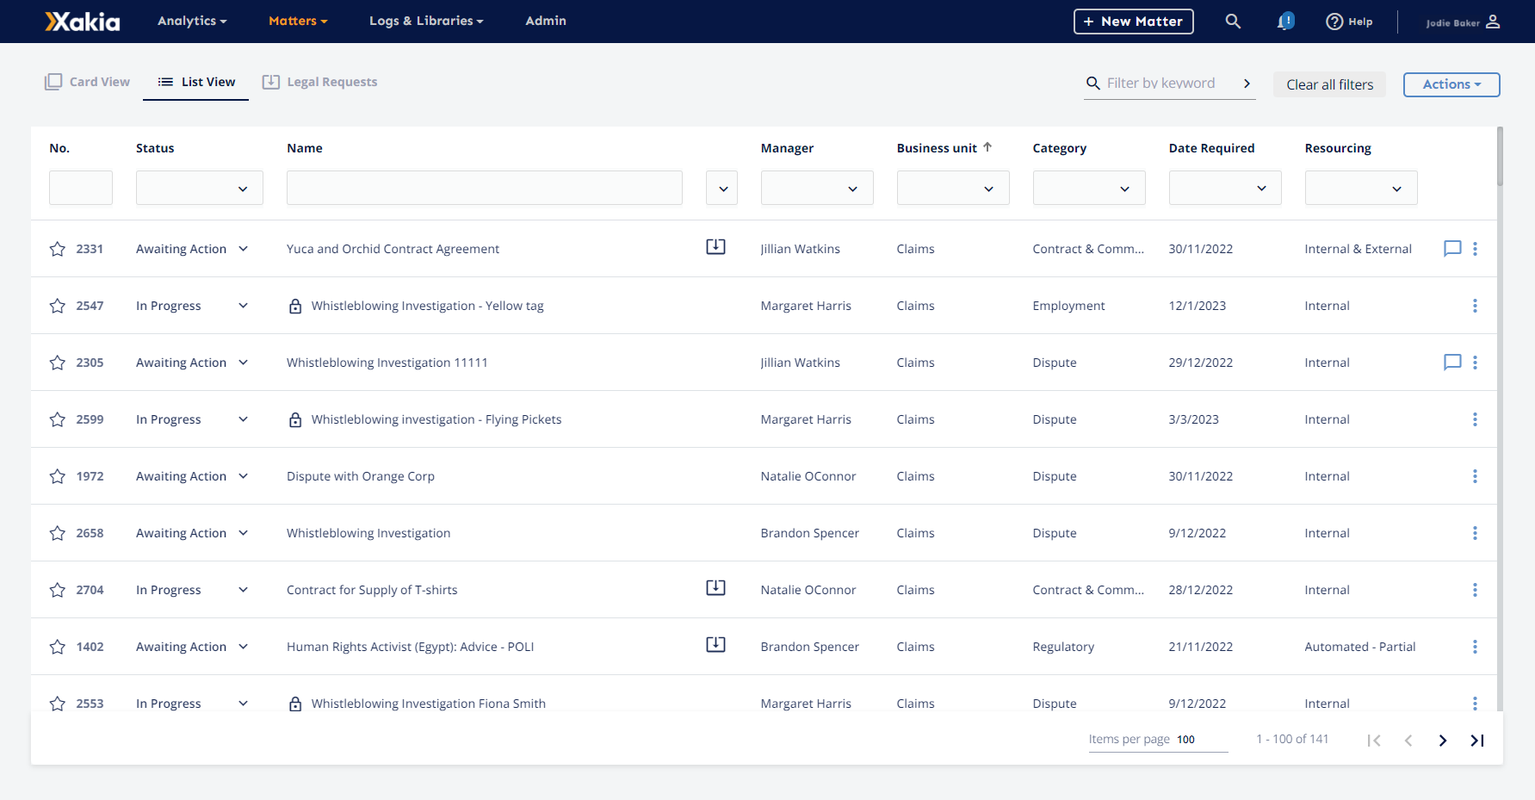Open the Matters menu
1535x800 pixels.
click(x=296, y=21)
